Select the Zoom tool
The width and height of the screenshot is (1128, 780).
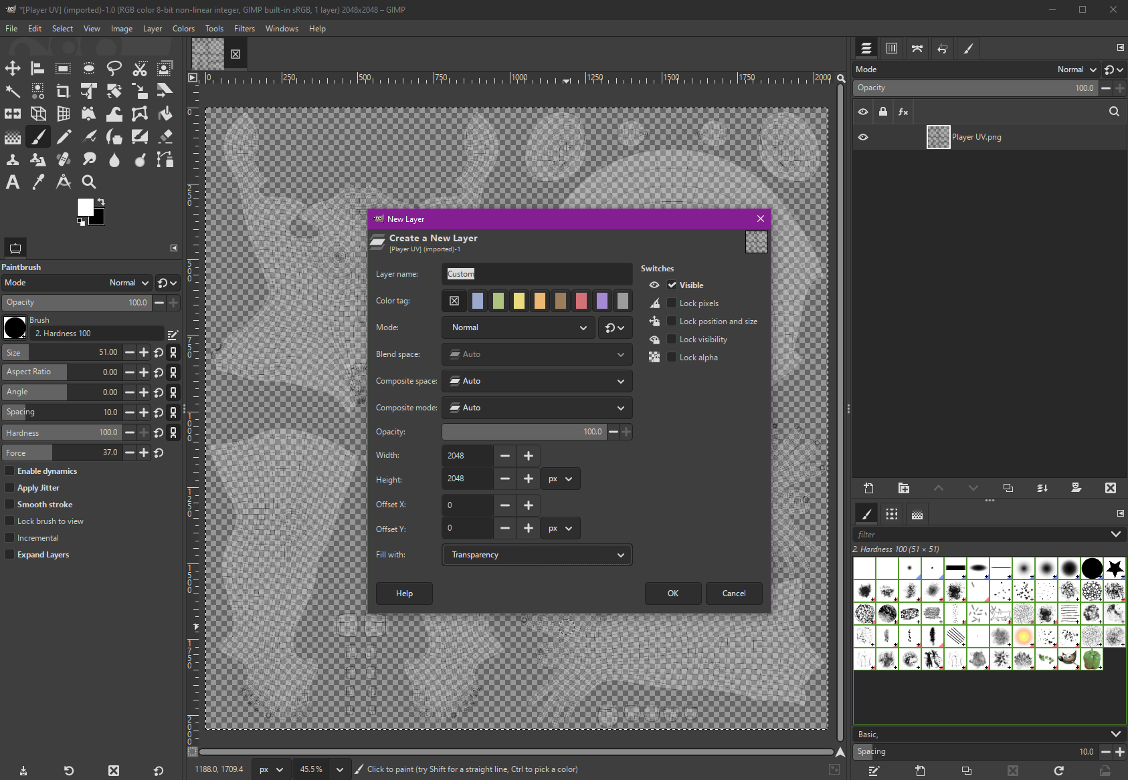(x=89, y=182)
